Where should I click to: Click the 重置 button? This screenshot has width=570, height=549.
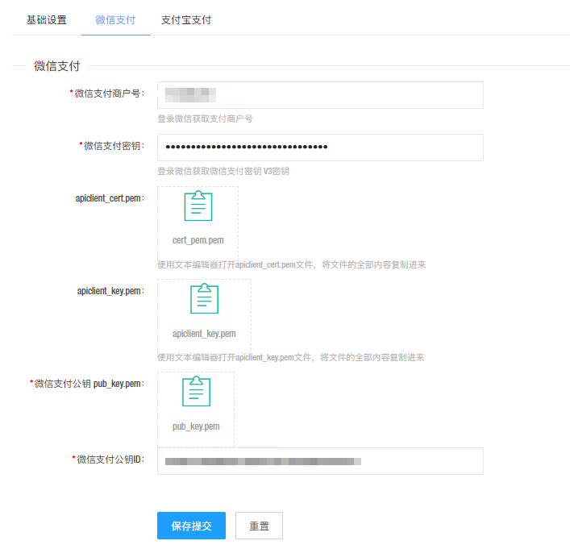(x=259, y=526)
